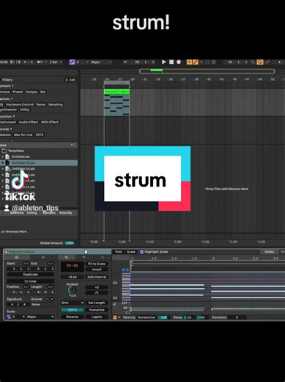This screenshot has width=285, height=382.
Task: Click the Invert button
Action: pos(97,270)
